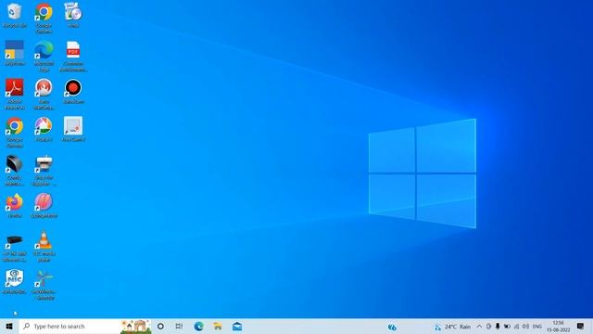
Task: Open the blue Get Help taskbar icon
Action: [x=392, y=327]
